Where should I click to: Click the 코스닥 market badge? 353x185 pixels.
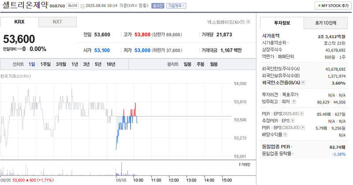click(72, 6)
